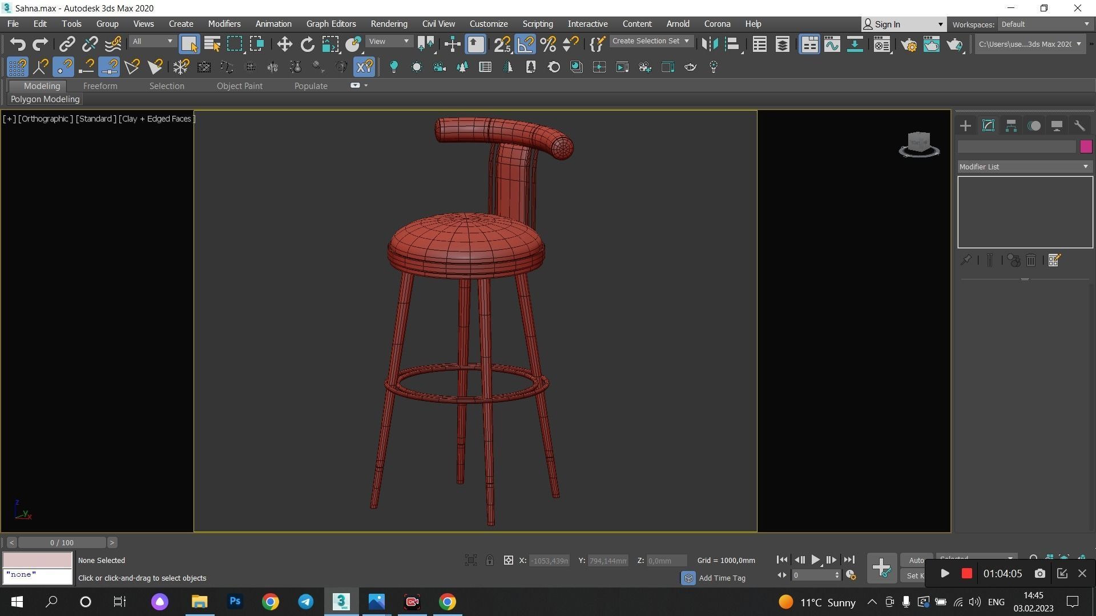1096x616 pixels.
Task: Expand the Modifier List dropdown
Action: (x=1025, y=167)
